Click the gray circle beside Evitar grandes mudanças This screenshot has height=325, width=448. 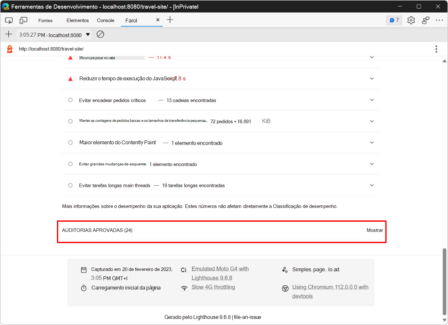click(70, 164)
